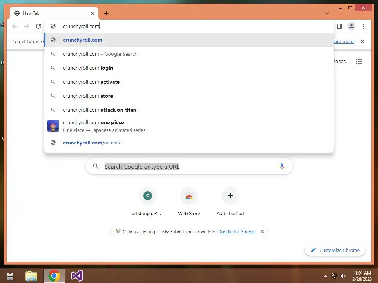Click the network tray icon
The width and height of the screenshot is (378, 283).
334,276
